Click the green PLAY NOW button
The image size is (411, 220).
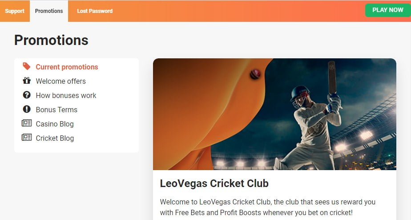point(388,10)
